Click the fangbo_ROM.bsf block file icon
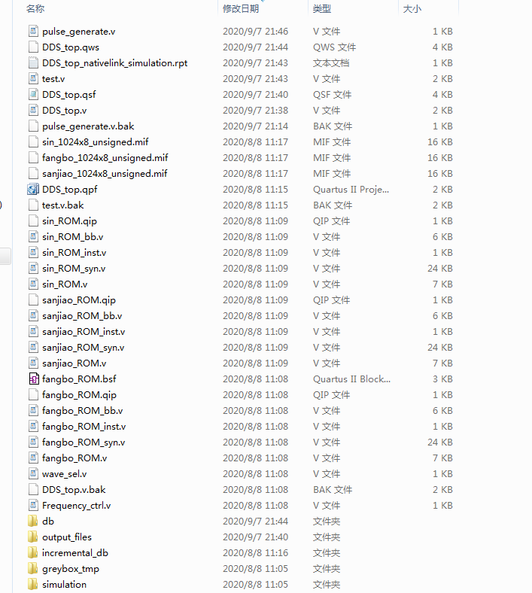 (32, 379)
